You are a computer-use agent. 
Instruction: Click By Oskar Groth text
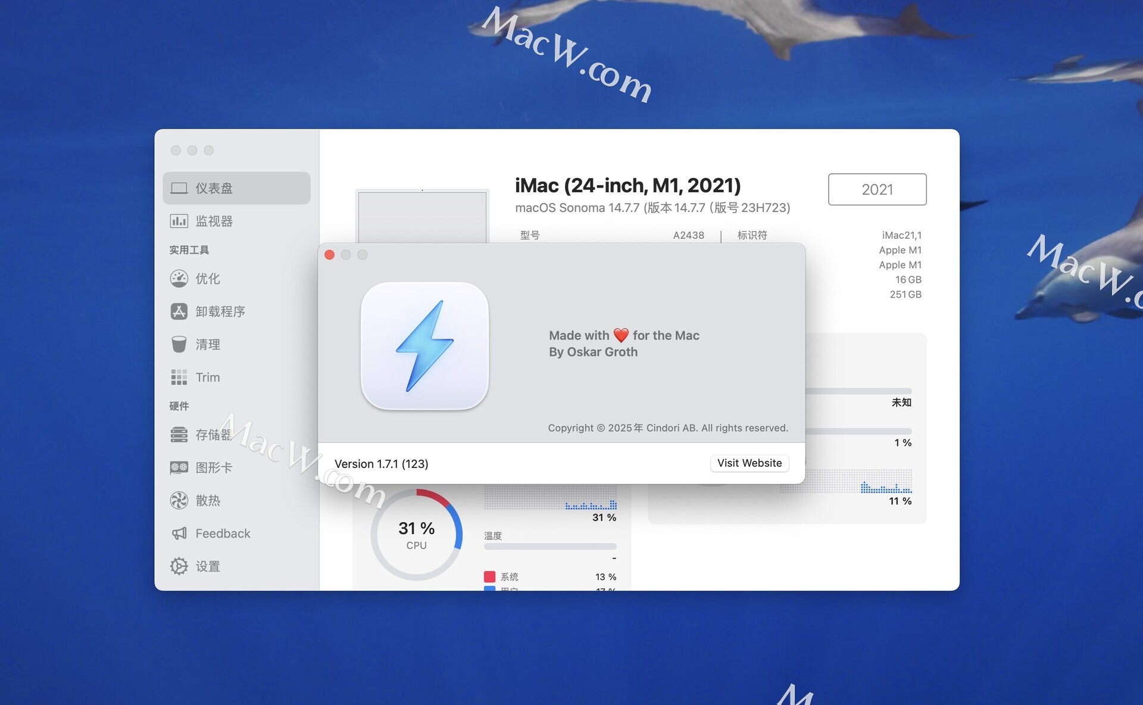coord(593,352)
